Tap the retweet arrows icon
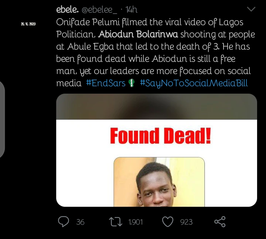The image size is (266, 239). tap(116, 222)
